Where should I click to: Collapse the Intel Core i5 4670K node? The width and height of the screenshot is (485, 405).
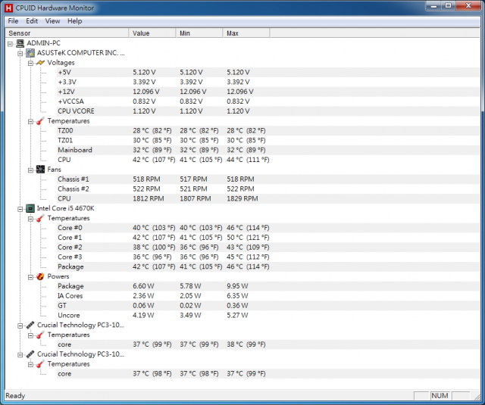point(20,209)
